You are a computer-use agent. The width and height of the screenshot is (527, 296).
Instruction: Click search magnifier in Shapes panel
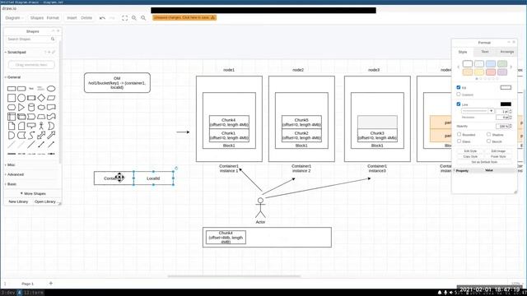tap(53, 39)
